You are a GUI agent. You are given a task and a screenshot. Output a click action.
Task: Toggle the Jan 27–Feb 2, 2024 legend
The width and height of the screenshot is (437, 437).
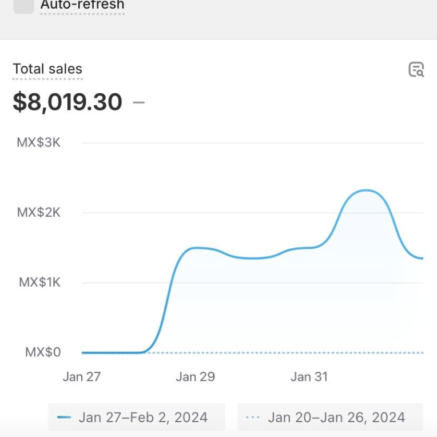pyautogui.click(x=137, y=417)
